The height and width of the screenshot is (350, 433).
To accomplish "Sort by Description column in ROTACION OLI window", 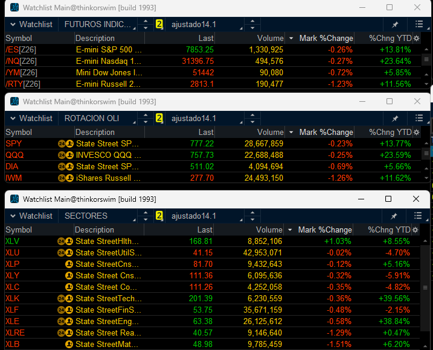I will (x=95, y=132).
